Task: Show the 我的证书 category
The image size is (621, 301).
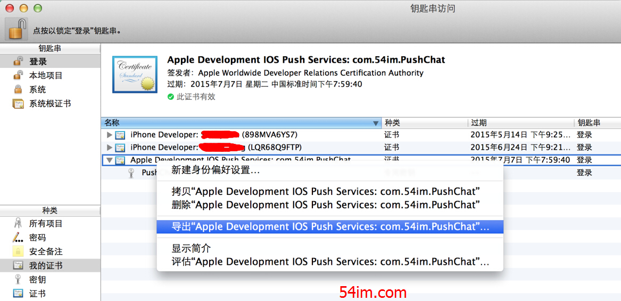Action: [x=51, y=265]
